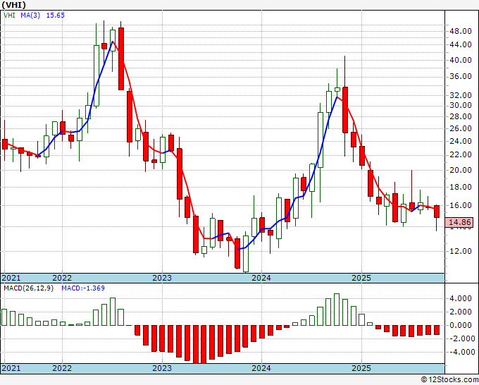Click the 12.00 price axis label
Image resolution: width=479 pixels, height=385 pixels.
461,251
